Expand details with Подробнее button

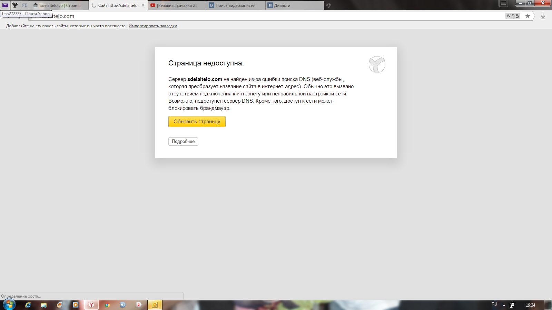183,142
